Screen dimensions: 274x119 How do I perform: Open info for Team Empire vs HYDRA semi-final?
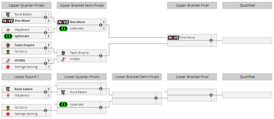(101, 56)
